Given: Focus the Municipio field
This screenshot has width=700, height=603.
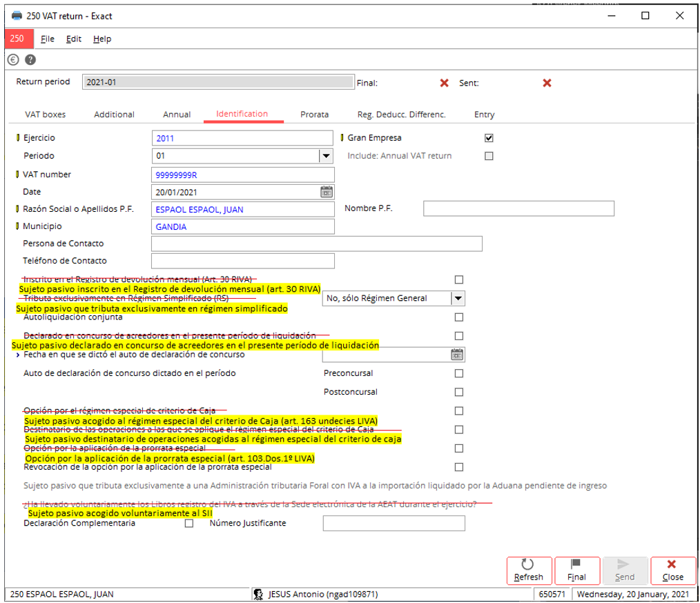Looking at the screenshot, I should pos(243,226).
